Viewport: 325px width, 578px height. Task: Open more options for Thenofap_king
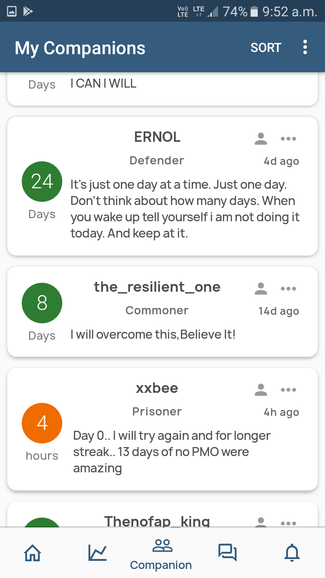[x=288, y=523]
